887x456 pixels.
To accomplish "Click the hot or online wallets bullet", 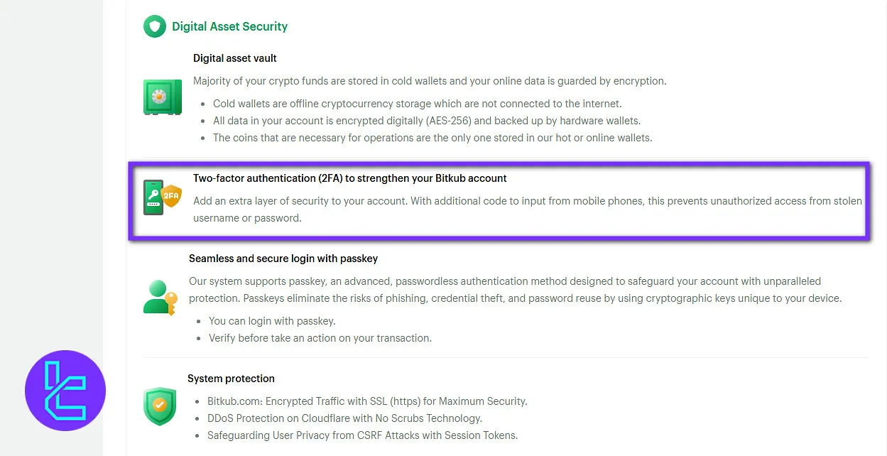I will pos(432,138).
